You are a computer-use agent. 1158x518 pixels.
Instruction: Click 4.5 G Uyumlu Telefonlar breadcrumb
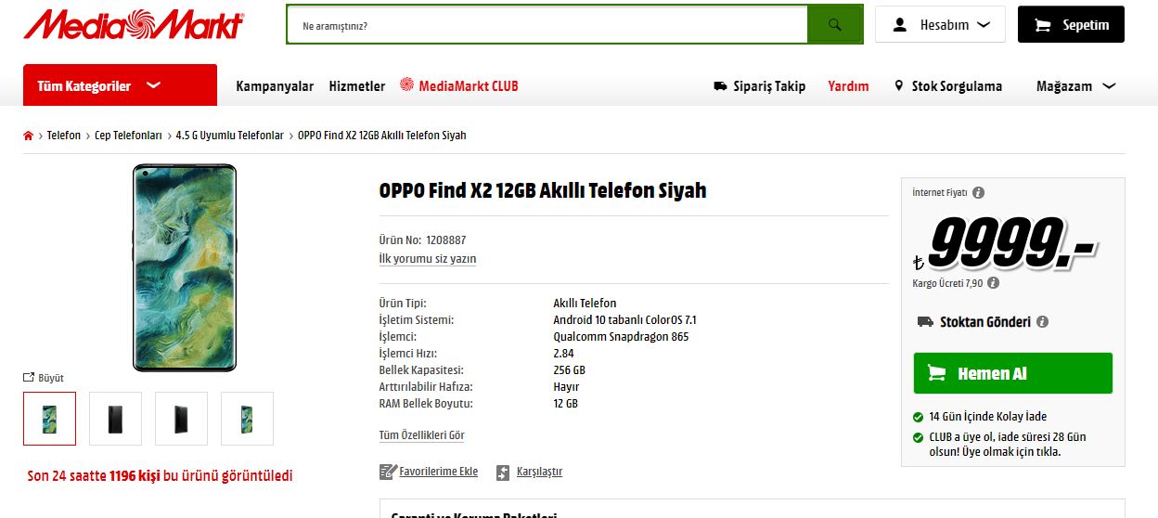pyautogui.click(x=230, y=136)
